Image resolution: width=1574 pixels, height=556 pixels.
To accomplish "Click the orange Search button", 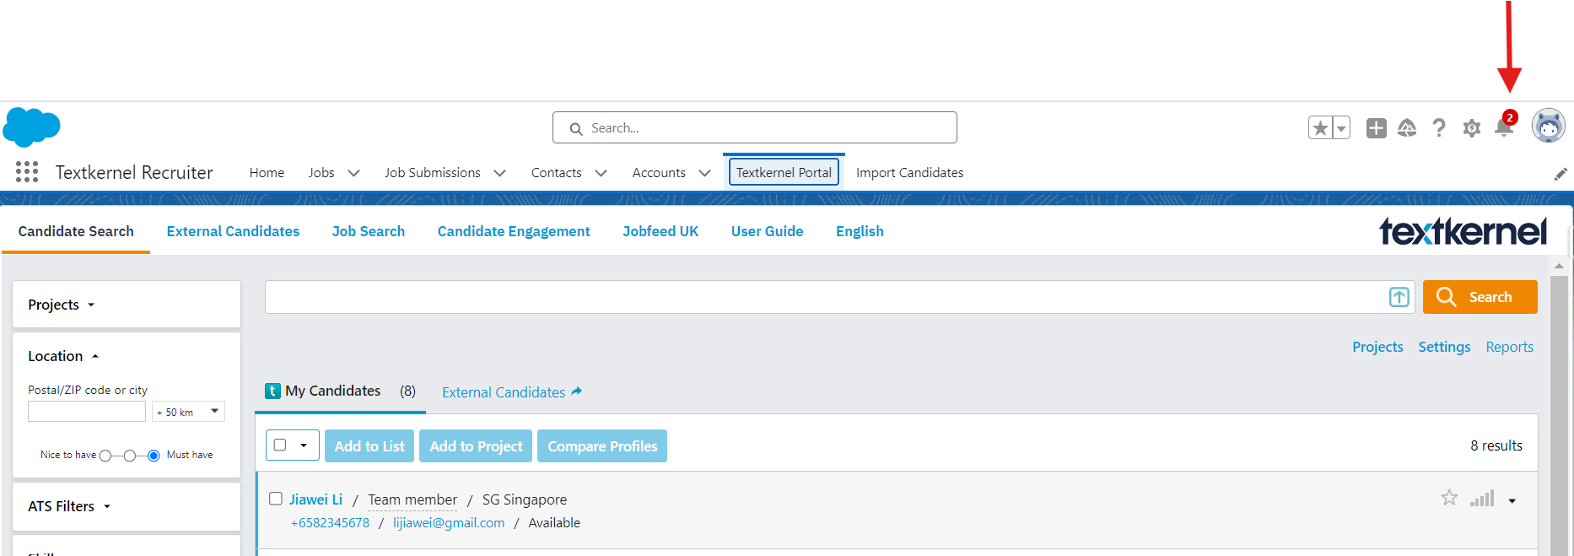I will pos(1480,297).
